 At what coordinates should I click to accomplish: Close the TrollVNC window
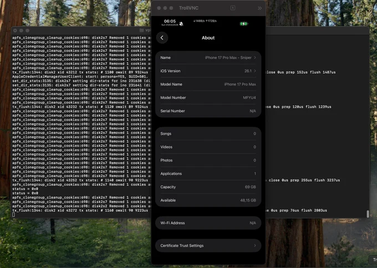coord(159,8)
